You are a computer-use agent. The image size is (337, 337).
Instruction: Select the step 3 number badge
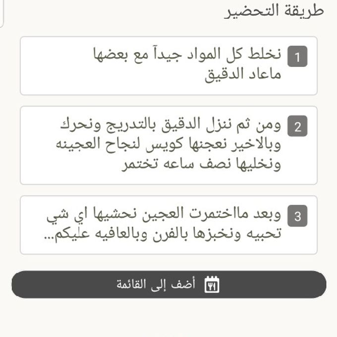pos(297,216)
